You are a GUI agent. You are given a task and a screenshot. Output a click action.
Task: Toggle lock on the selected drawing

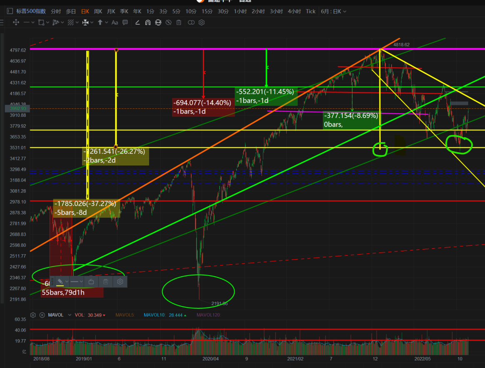91,282
